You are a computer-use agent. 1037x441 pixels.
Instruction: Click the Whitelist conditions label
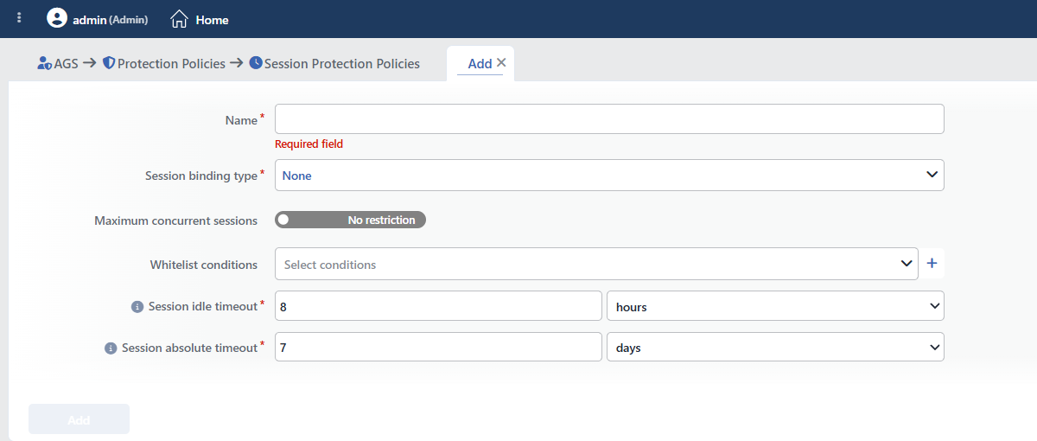pyautogui.click(x=203, y=265)
